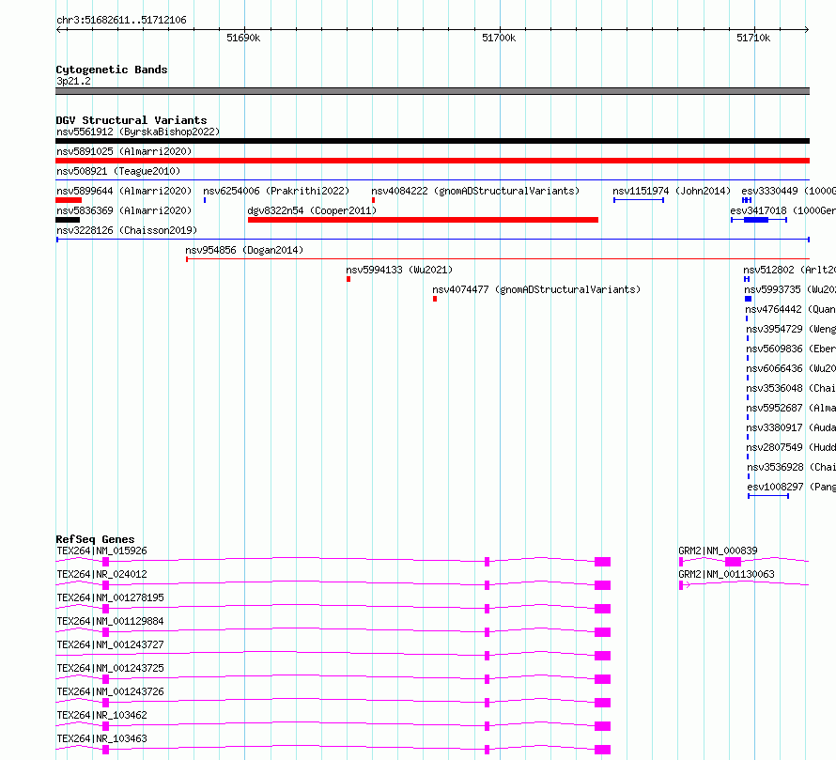Click nsv3228126 (Chaisson2019) label
The height and width of the screenshot is (760, 836).
(x=127, y=230)
